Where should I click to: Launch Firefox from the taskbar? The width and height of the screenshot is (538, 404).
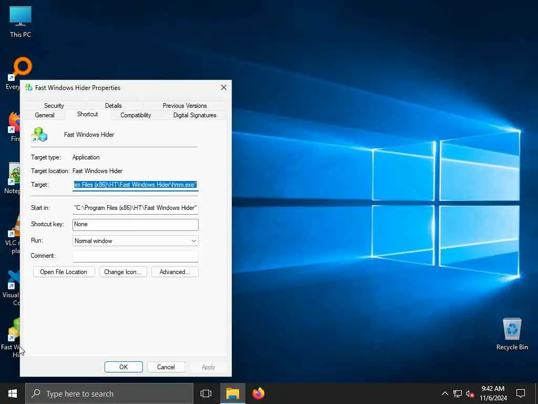(258, 393)
